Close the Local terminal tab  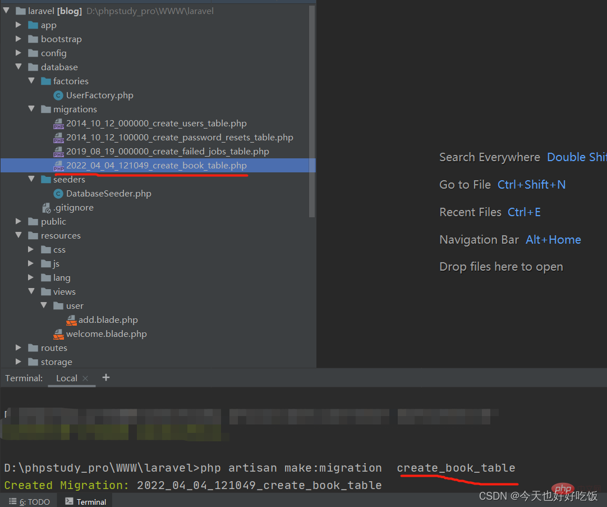click(x=85, y=378)
